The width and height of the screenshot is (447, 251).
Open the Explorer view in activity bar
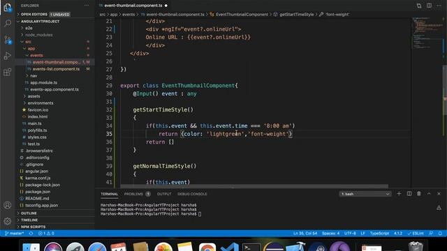pos(8,8)
